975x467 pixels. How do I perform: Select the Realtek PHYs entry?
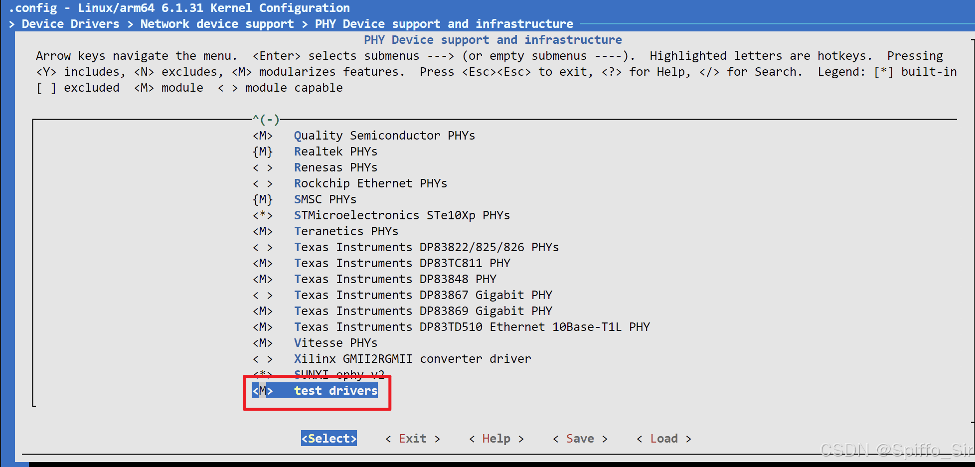coord(335,151)
